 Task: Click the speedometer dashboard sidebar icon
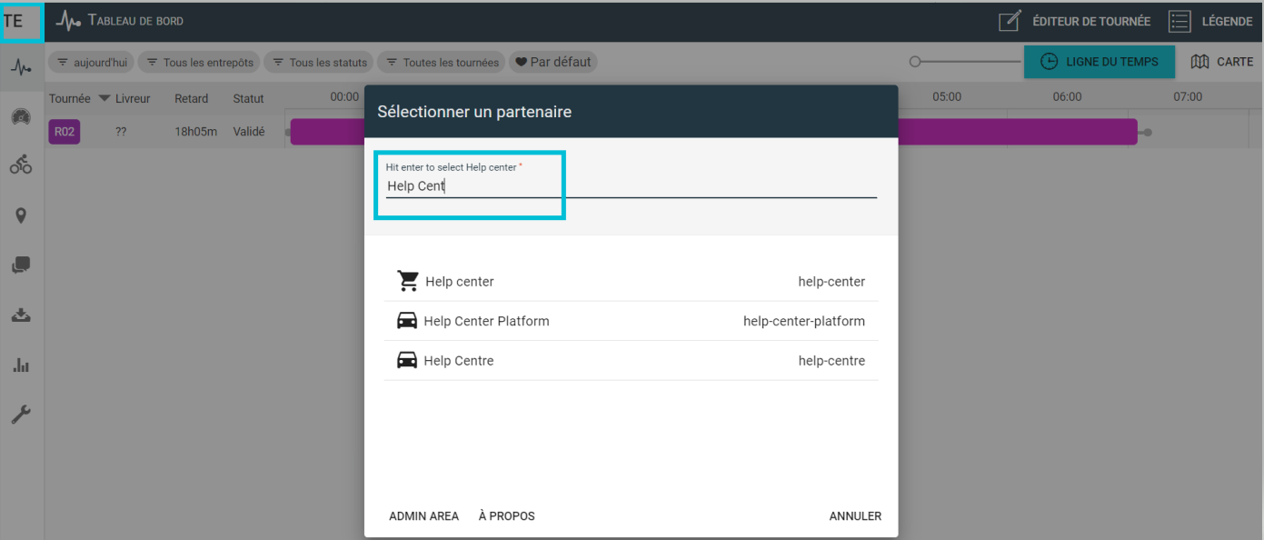21,115
